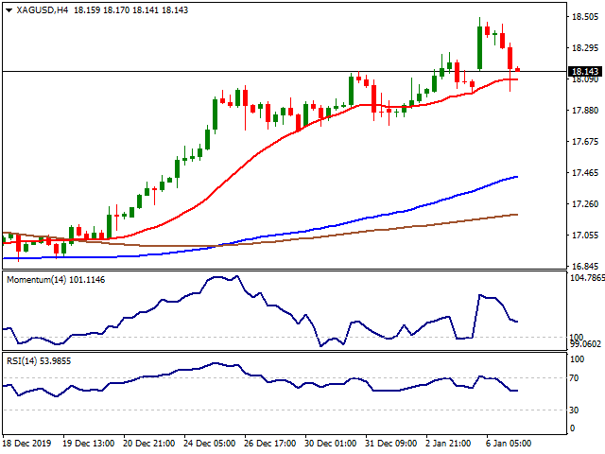Viewport: 605px width, 454px height.
Task: Click the 31 Dec 09:00 time label
Action: click(390, 444)
